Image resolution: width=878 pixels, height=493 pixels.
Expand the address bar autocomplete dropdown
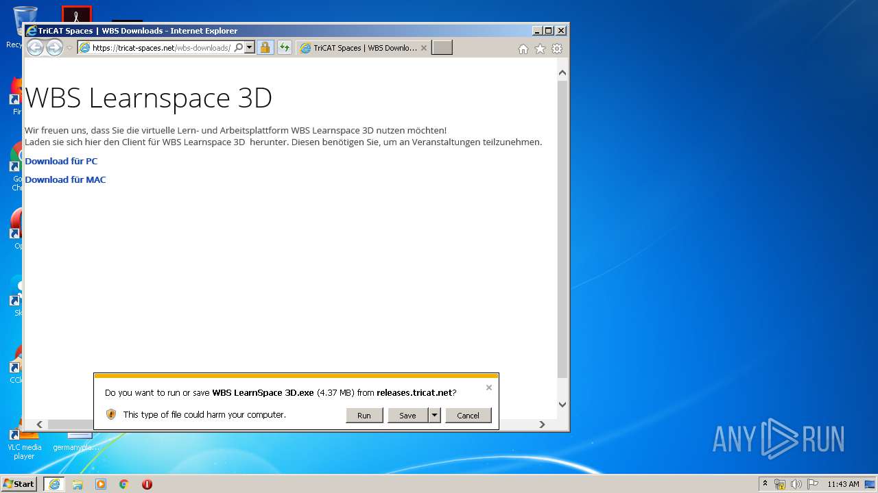[249, 48]
